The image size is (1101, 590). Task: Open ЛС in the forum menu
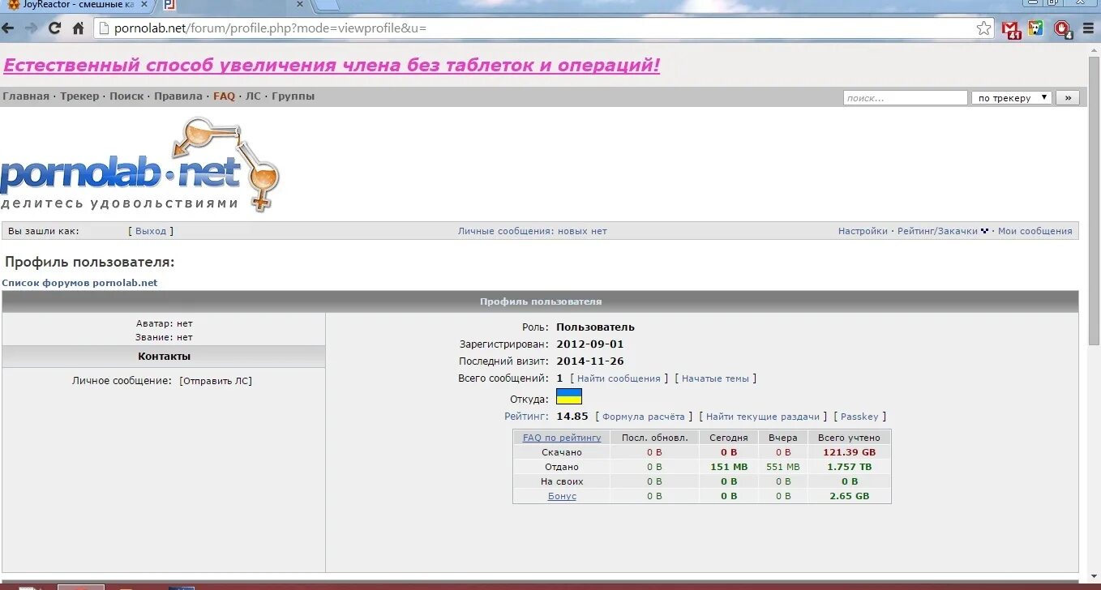pyautogui.click(x=253, y=96)
